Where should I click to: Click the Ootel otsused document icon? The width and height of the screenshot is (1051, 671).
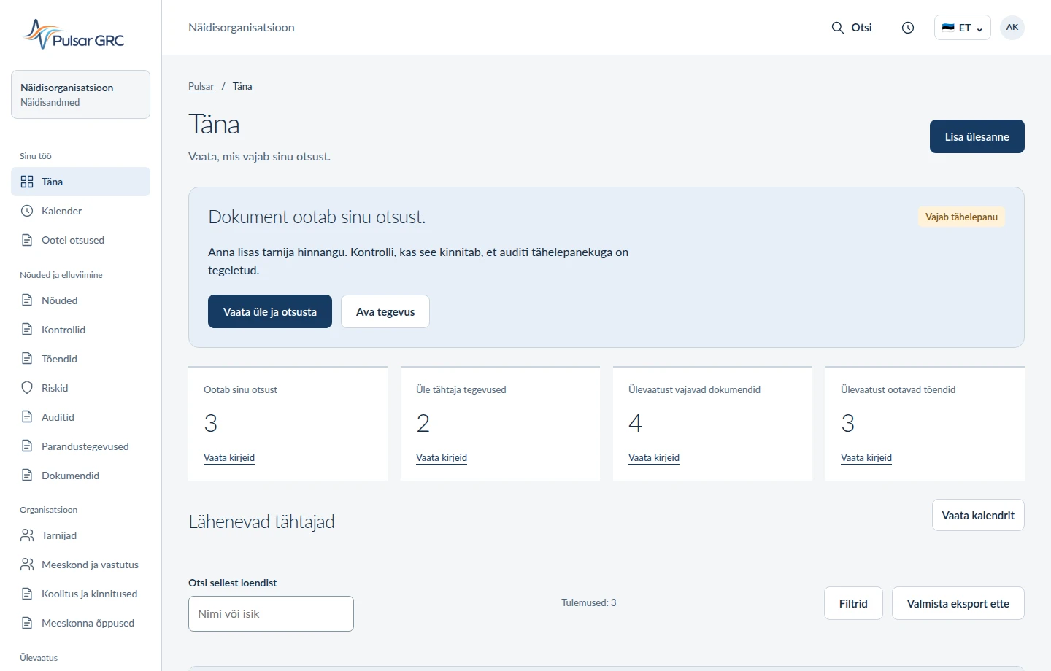tap(27, 240)
